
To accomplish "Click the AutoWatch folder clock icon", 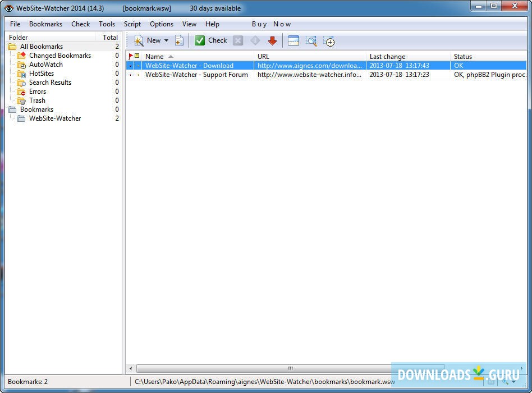I will coord(21,65).
